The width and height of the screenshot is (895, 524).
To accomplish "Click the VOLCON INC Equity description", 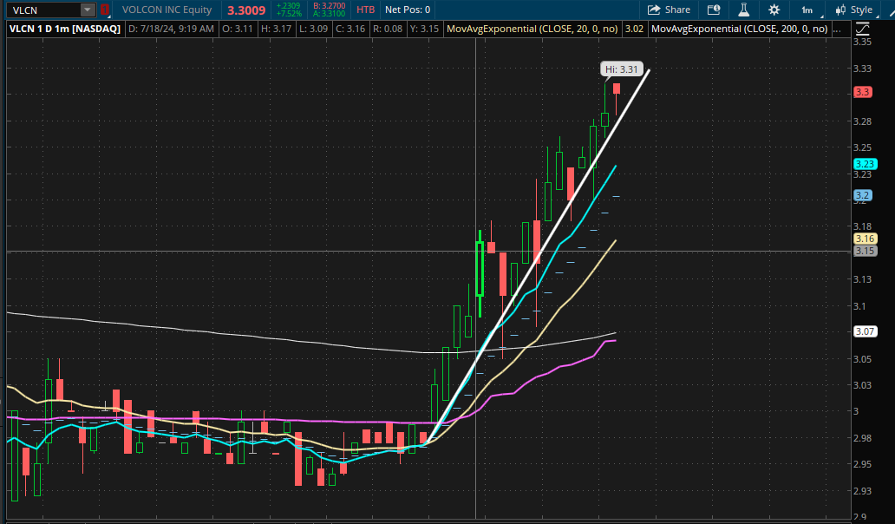I will pyautogui.click(x=167, y=10).
